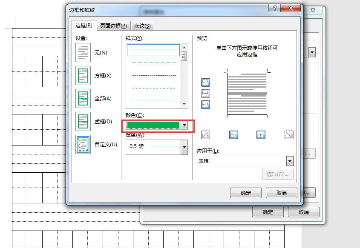Select the 自定义 (Custom) border setting
360x248 pixels.
click(x=83, y=144)
